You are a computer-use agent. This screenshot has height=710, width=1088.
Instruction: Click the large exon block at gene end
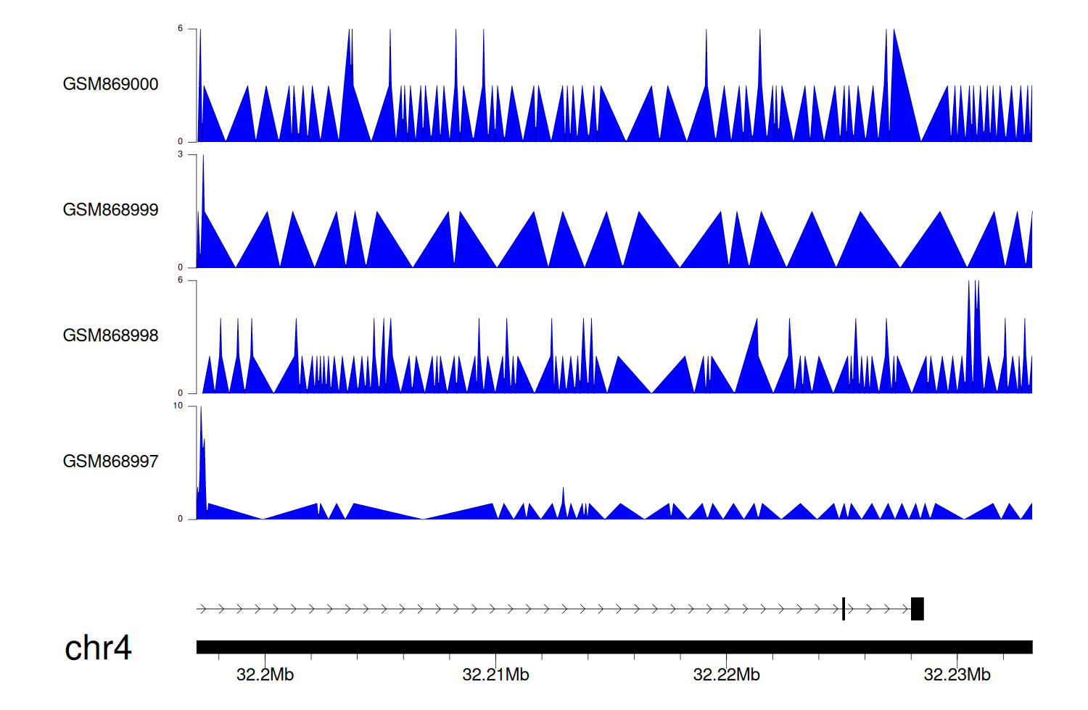click(x=918, y=609)
